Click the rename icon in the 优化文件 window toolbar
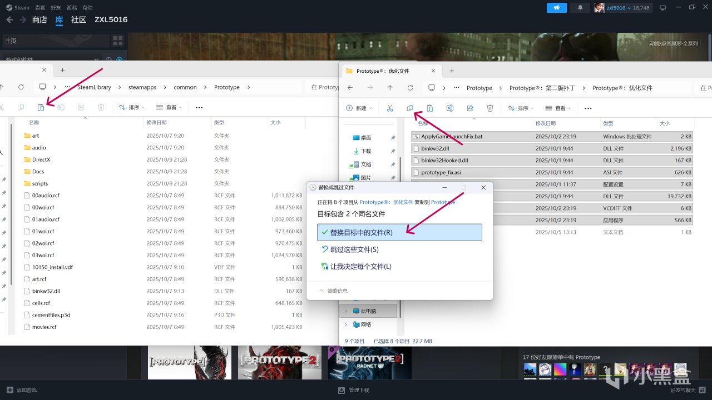This screenshot has width=712, height=400. click(450, 108)
